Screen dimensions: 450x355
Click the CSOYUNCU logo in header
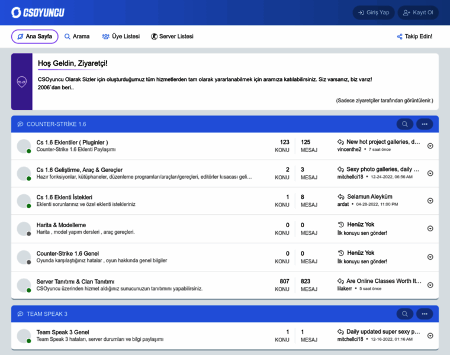click(x=37, y=12)
